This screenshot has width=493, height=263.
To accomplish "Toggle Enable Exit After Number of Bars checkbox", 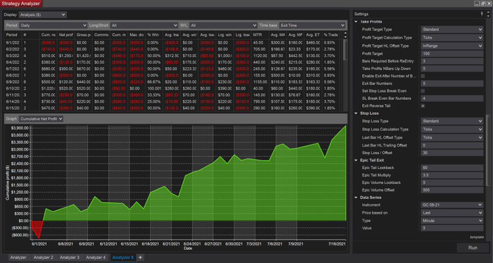I will point(423,78).
